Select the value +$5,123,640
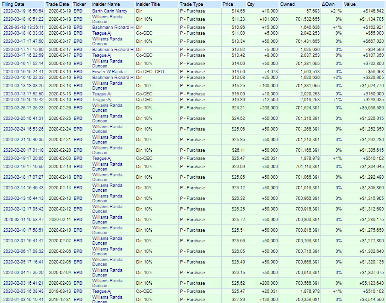The width and height of the screenshot is (386, 303). tap(371, 283)
